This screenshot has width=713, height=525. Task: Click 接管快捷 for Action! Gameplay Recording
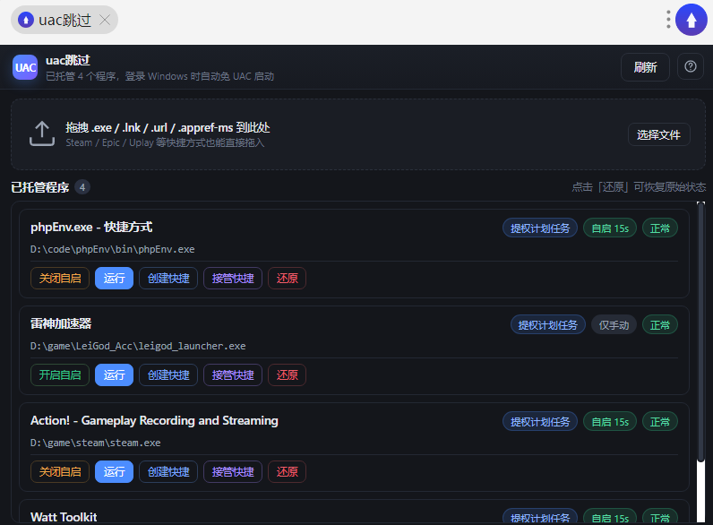click(x=233, y=472)
